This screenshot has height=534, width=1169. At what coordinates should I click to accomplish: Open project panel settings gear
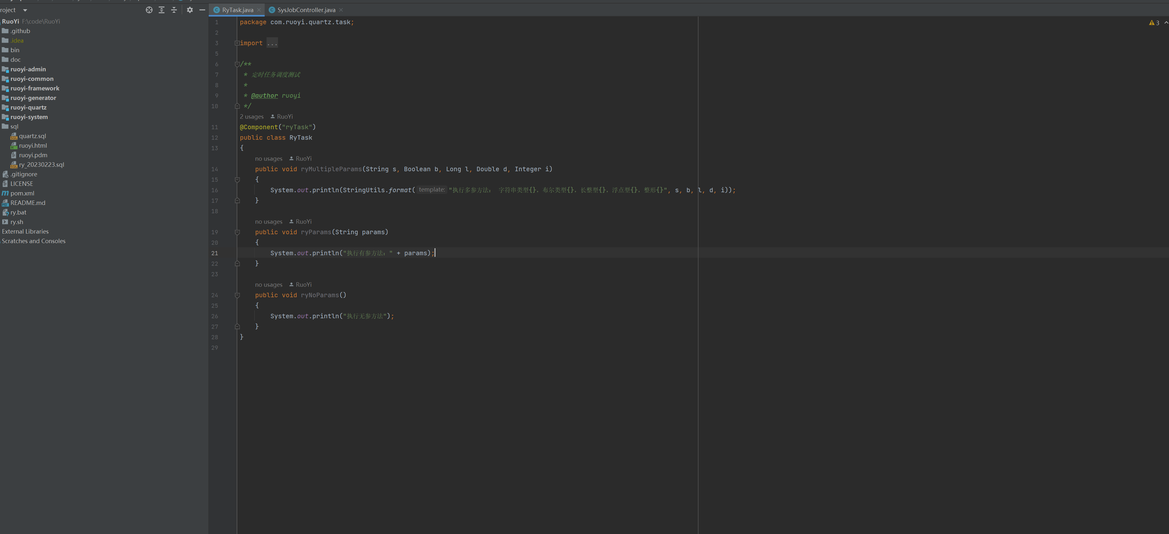tap(190, 10)
